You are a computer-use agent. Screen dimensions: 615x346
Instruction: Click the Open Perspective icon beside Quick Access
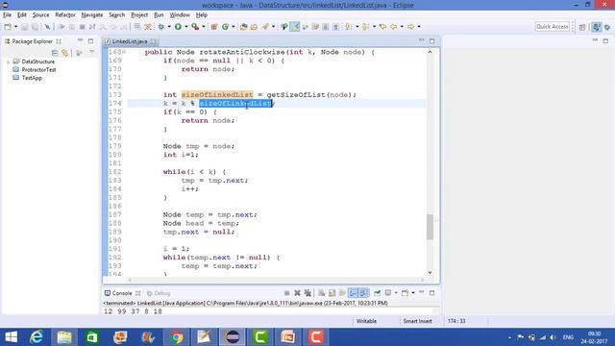(x=582, y=27)
